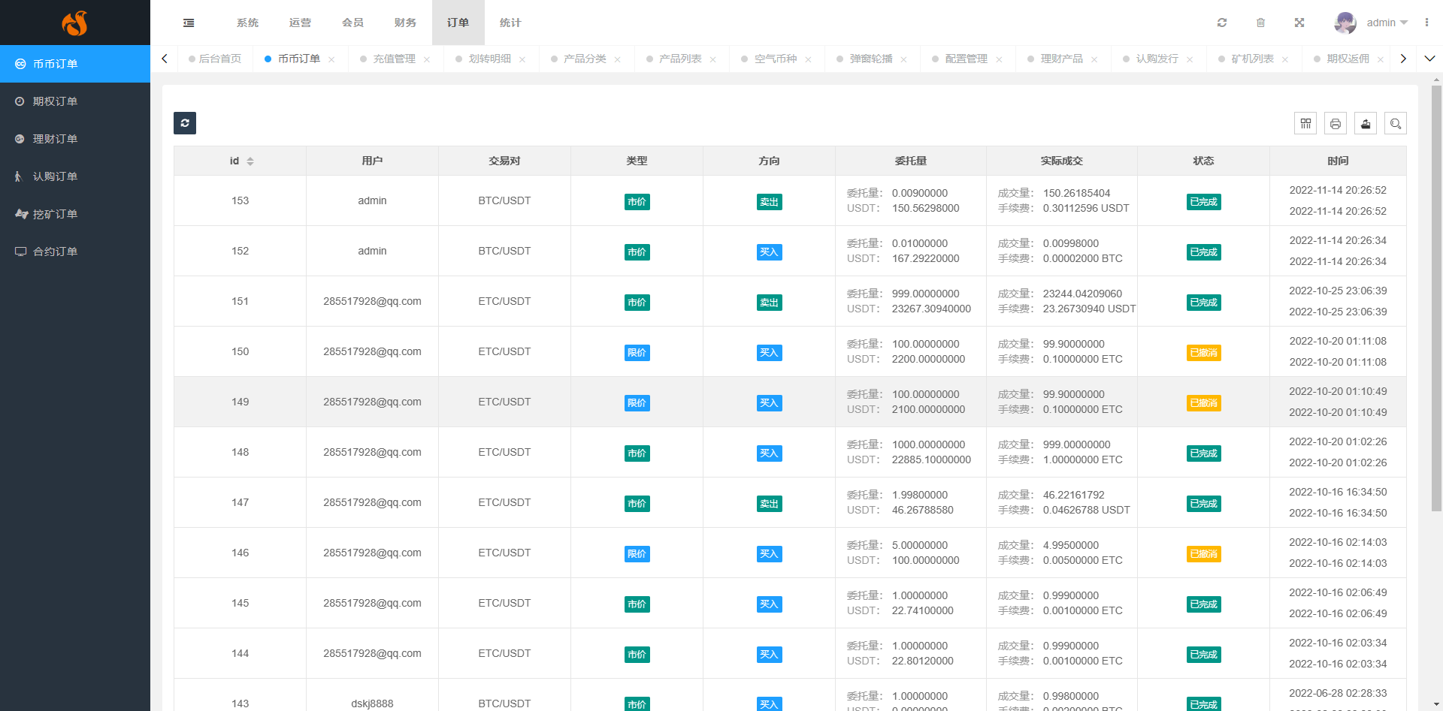The height and width of the screenshot is (711, 1443).
Task: Open the column filter grid icon
Action: click(1305, 123)
